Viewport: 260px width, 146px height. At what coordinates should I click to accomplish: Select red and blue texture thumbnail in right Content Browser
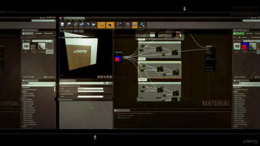coord(245,46)
